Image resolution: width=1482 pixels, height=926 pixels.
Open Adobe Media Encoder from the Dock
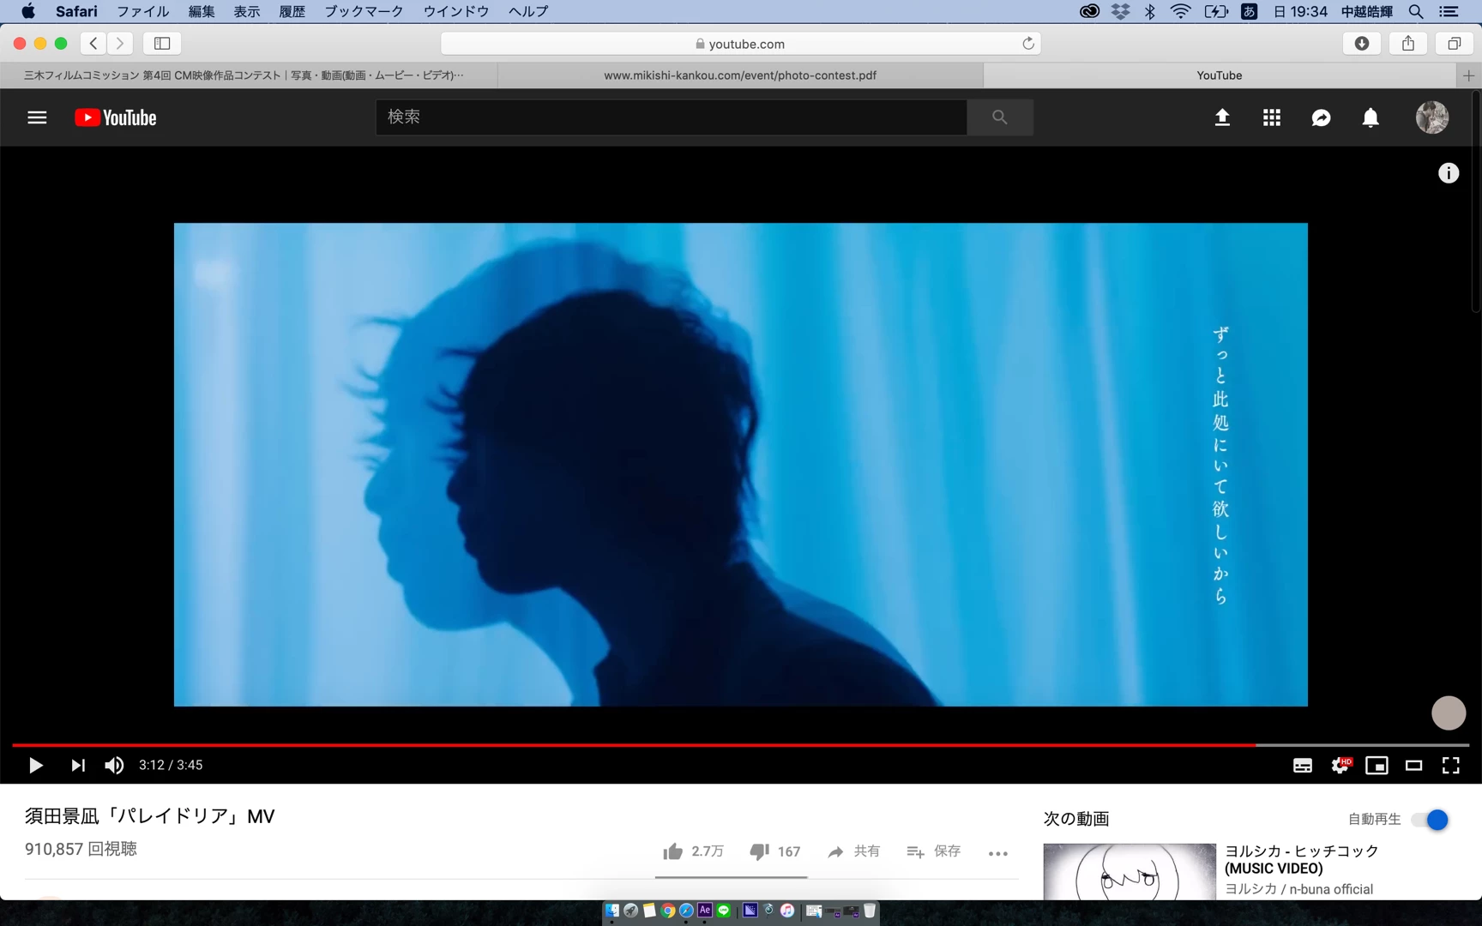tap(750, 910)
